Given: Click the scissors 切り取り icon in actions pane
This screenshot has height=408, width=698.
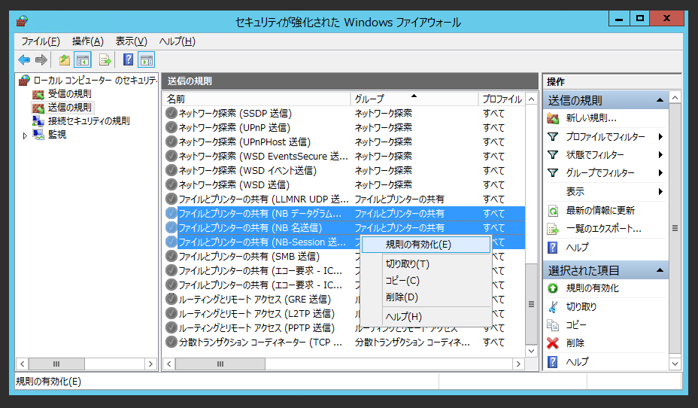Looking at the screenshot, I should click(x=553, y=307).
